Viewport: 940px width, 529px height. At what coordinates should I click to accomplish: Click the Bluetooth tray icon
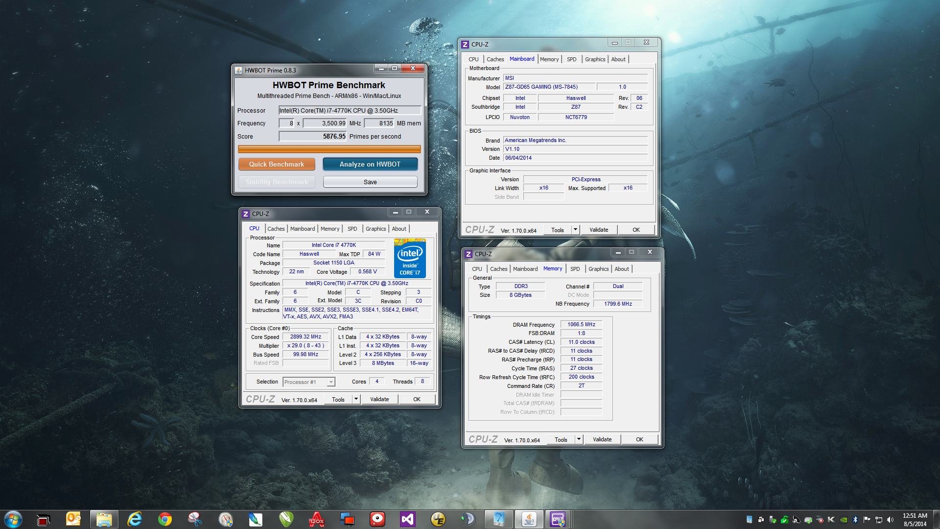coord(855,520)
